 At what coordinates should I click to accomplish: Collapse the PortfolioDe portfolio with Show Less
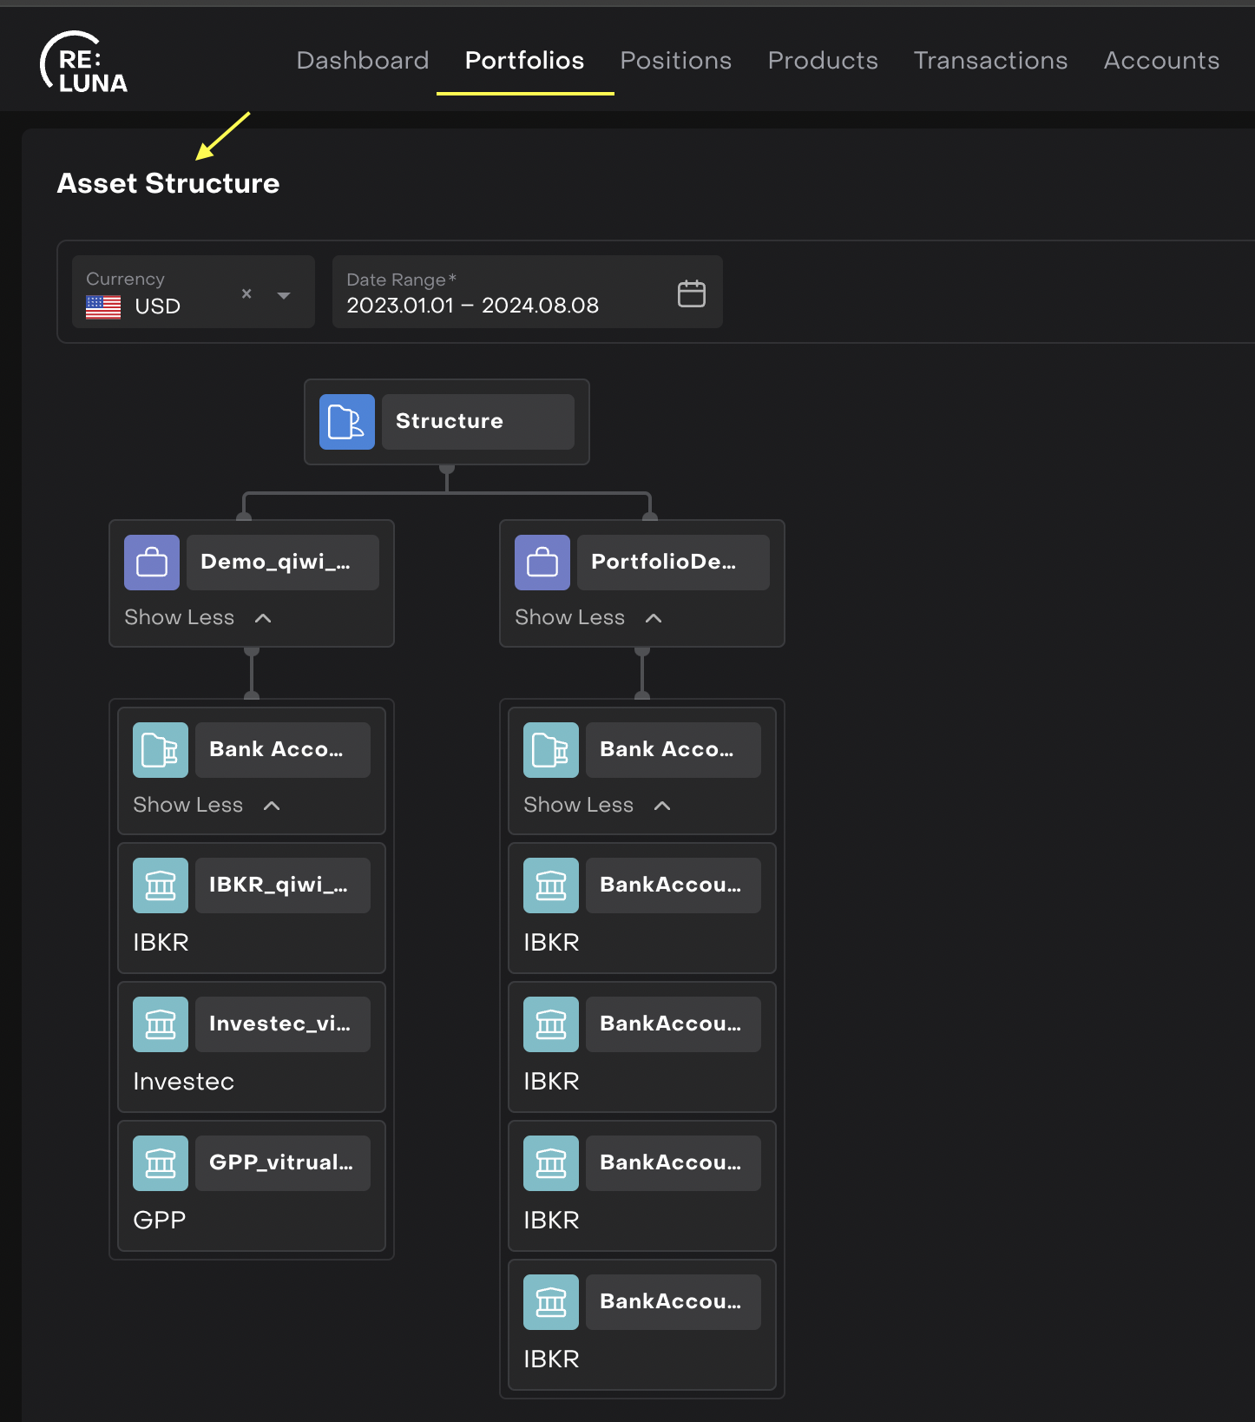588,617
